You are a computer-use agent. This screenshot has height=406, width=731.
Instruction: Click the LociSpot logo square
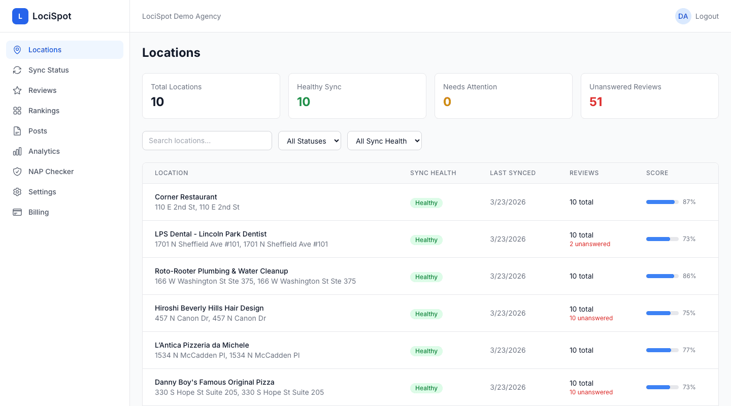[20, 16]
